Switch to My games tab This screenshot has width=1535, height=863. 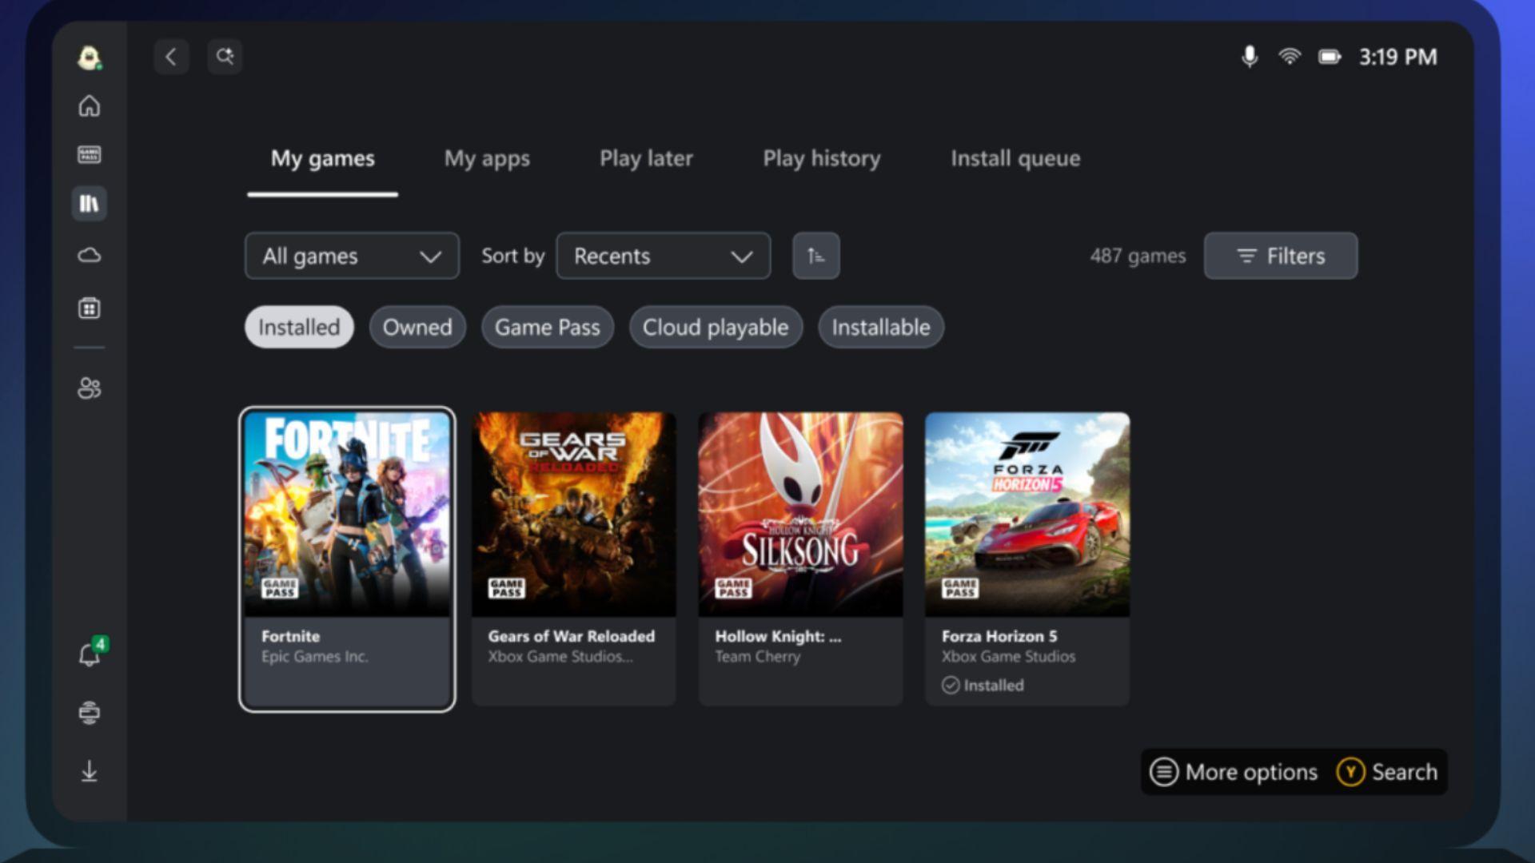[x=322, y=159]
